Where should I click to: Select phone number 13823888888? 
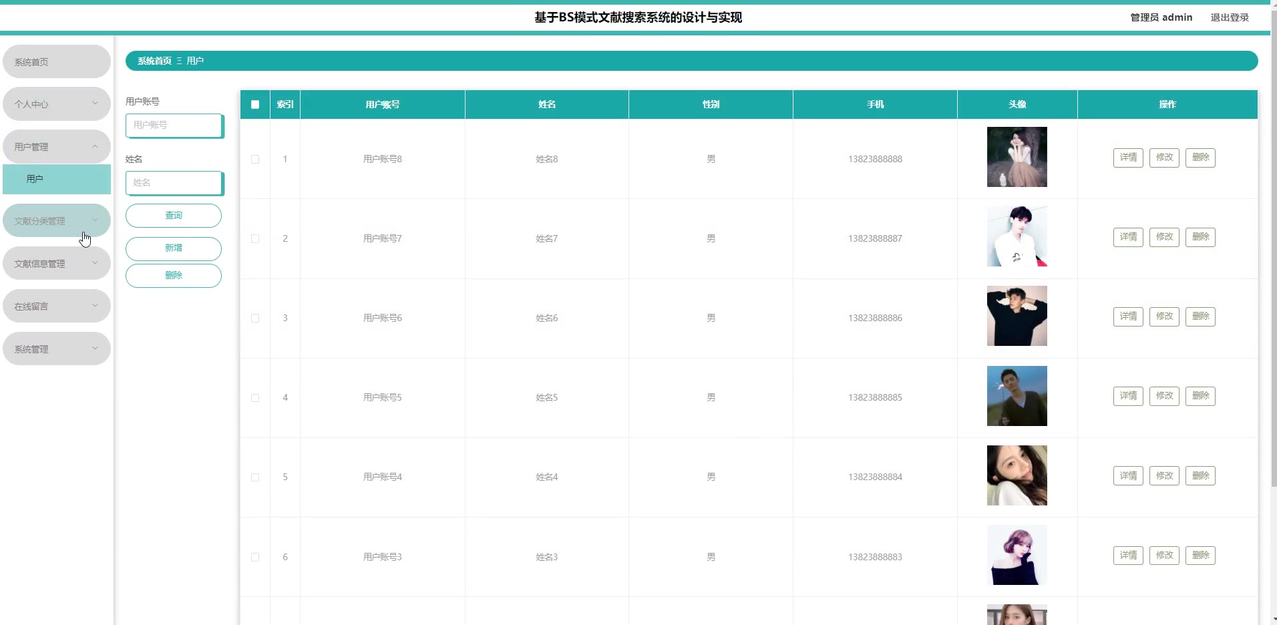[875, 159]
